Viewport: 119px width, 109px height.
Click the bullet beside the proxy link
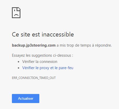pos(18,68)
